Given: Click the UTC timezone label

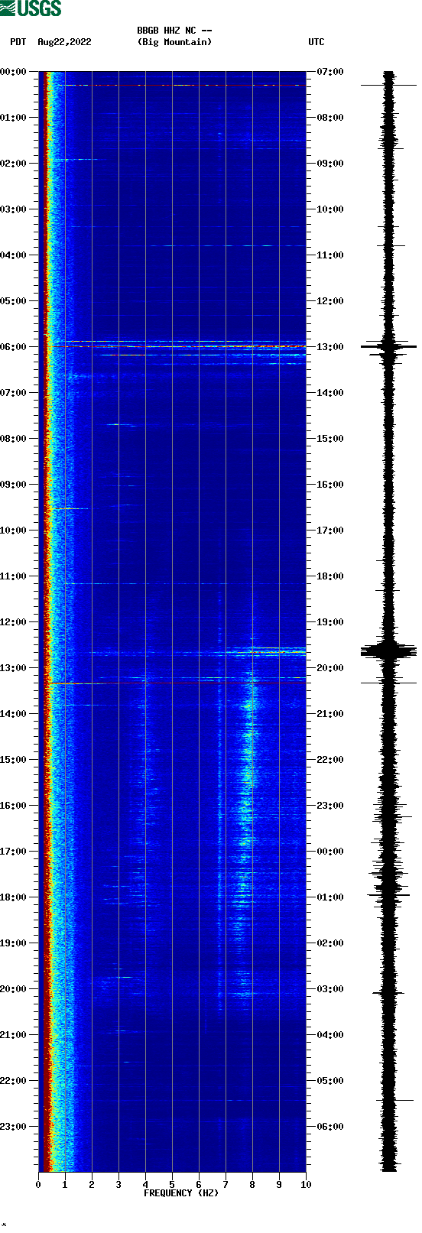Looking at the screenshot, I should pos(316,42).
